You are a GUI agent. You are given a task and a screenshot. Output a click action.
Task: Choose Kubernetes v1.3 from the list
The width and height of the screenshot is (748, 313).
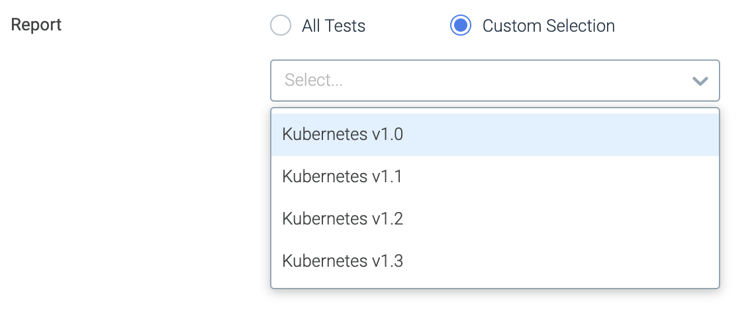494,261
